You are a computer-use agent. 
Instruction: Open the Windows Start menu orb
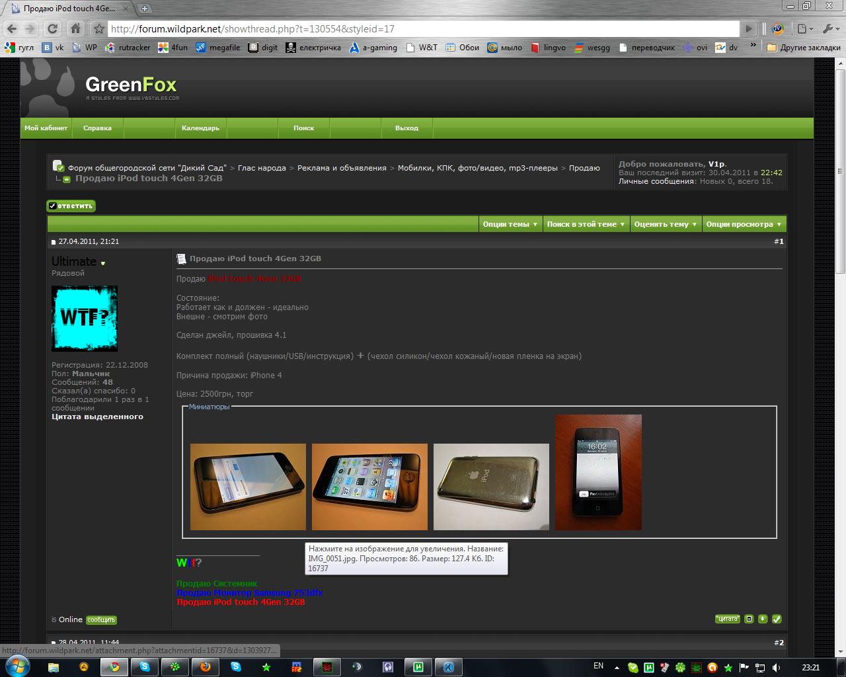pos(18,666)
